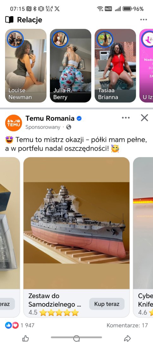Open Komentarze: 17 comments
The image size is (153, 342).
coord(127,326)
